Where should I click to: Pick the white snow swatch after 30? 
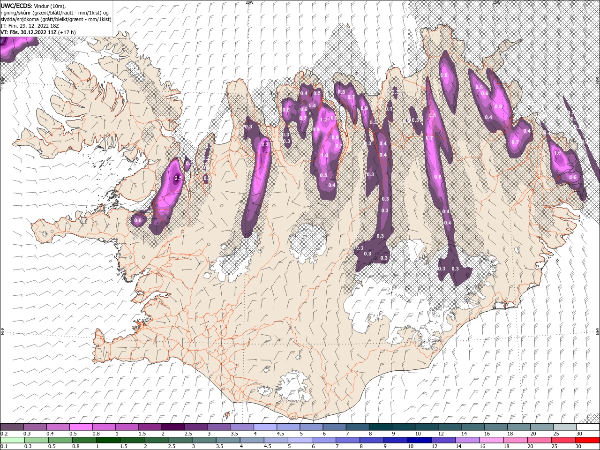coord(588,427)
